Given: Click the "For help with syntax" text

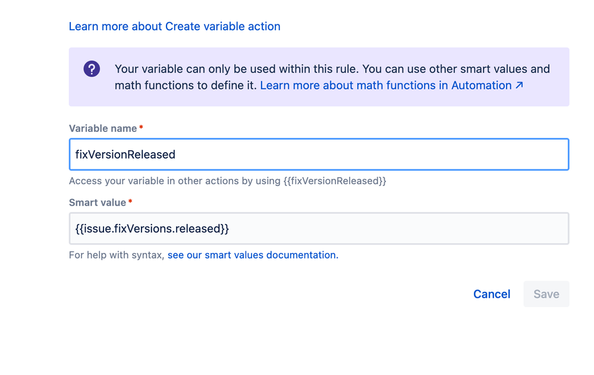Looking at the screenshot, I should [117, 255].
